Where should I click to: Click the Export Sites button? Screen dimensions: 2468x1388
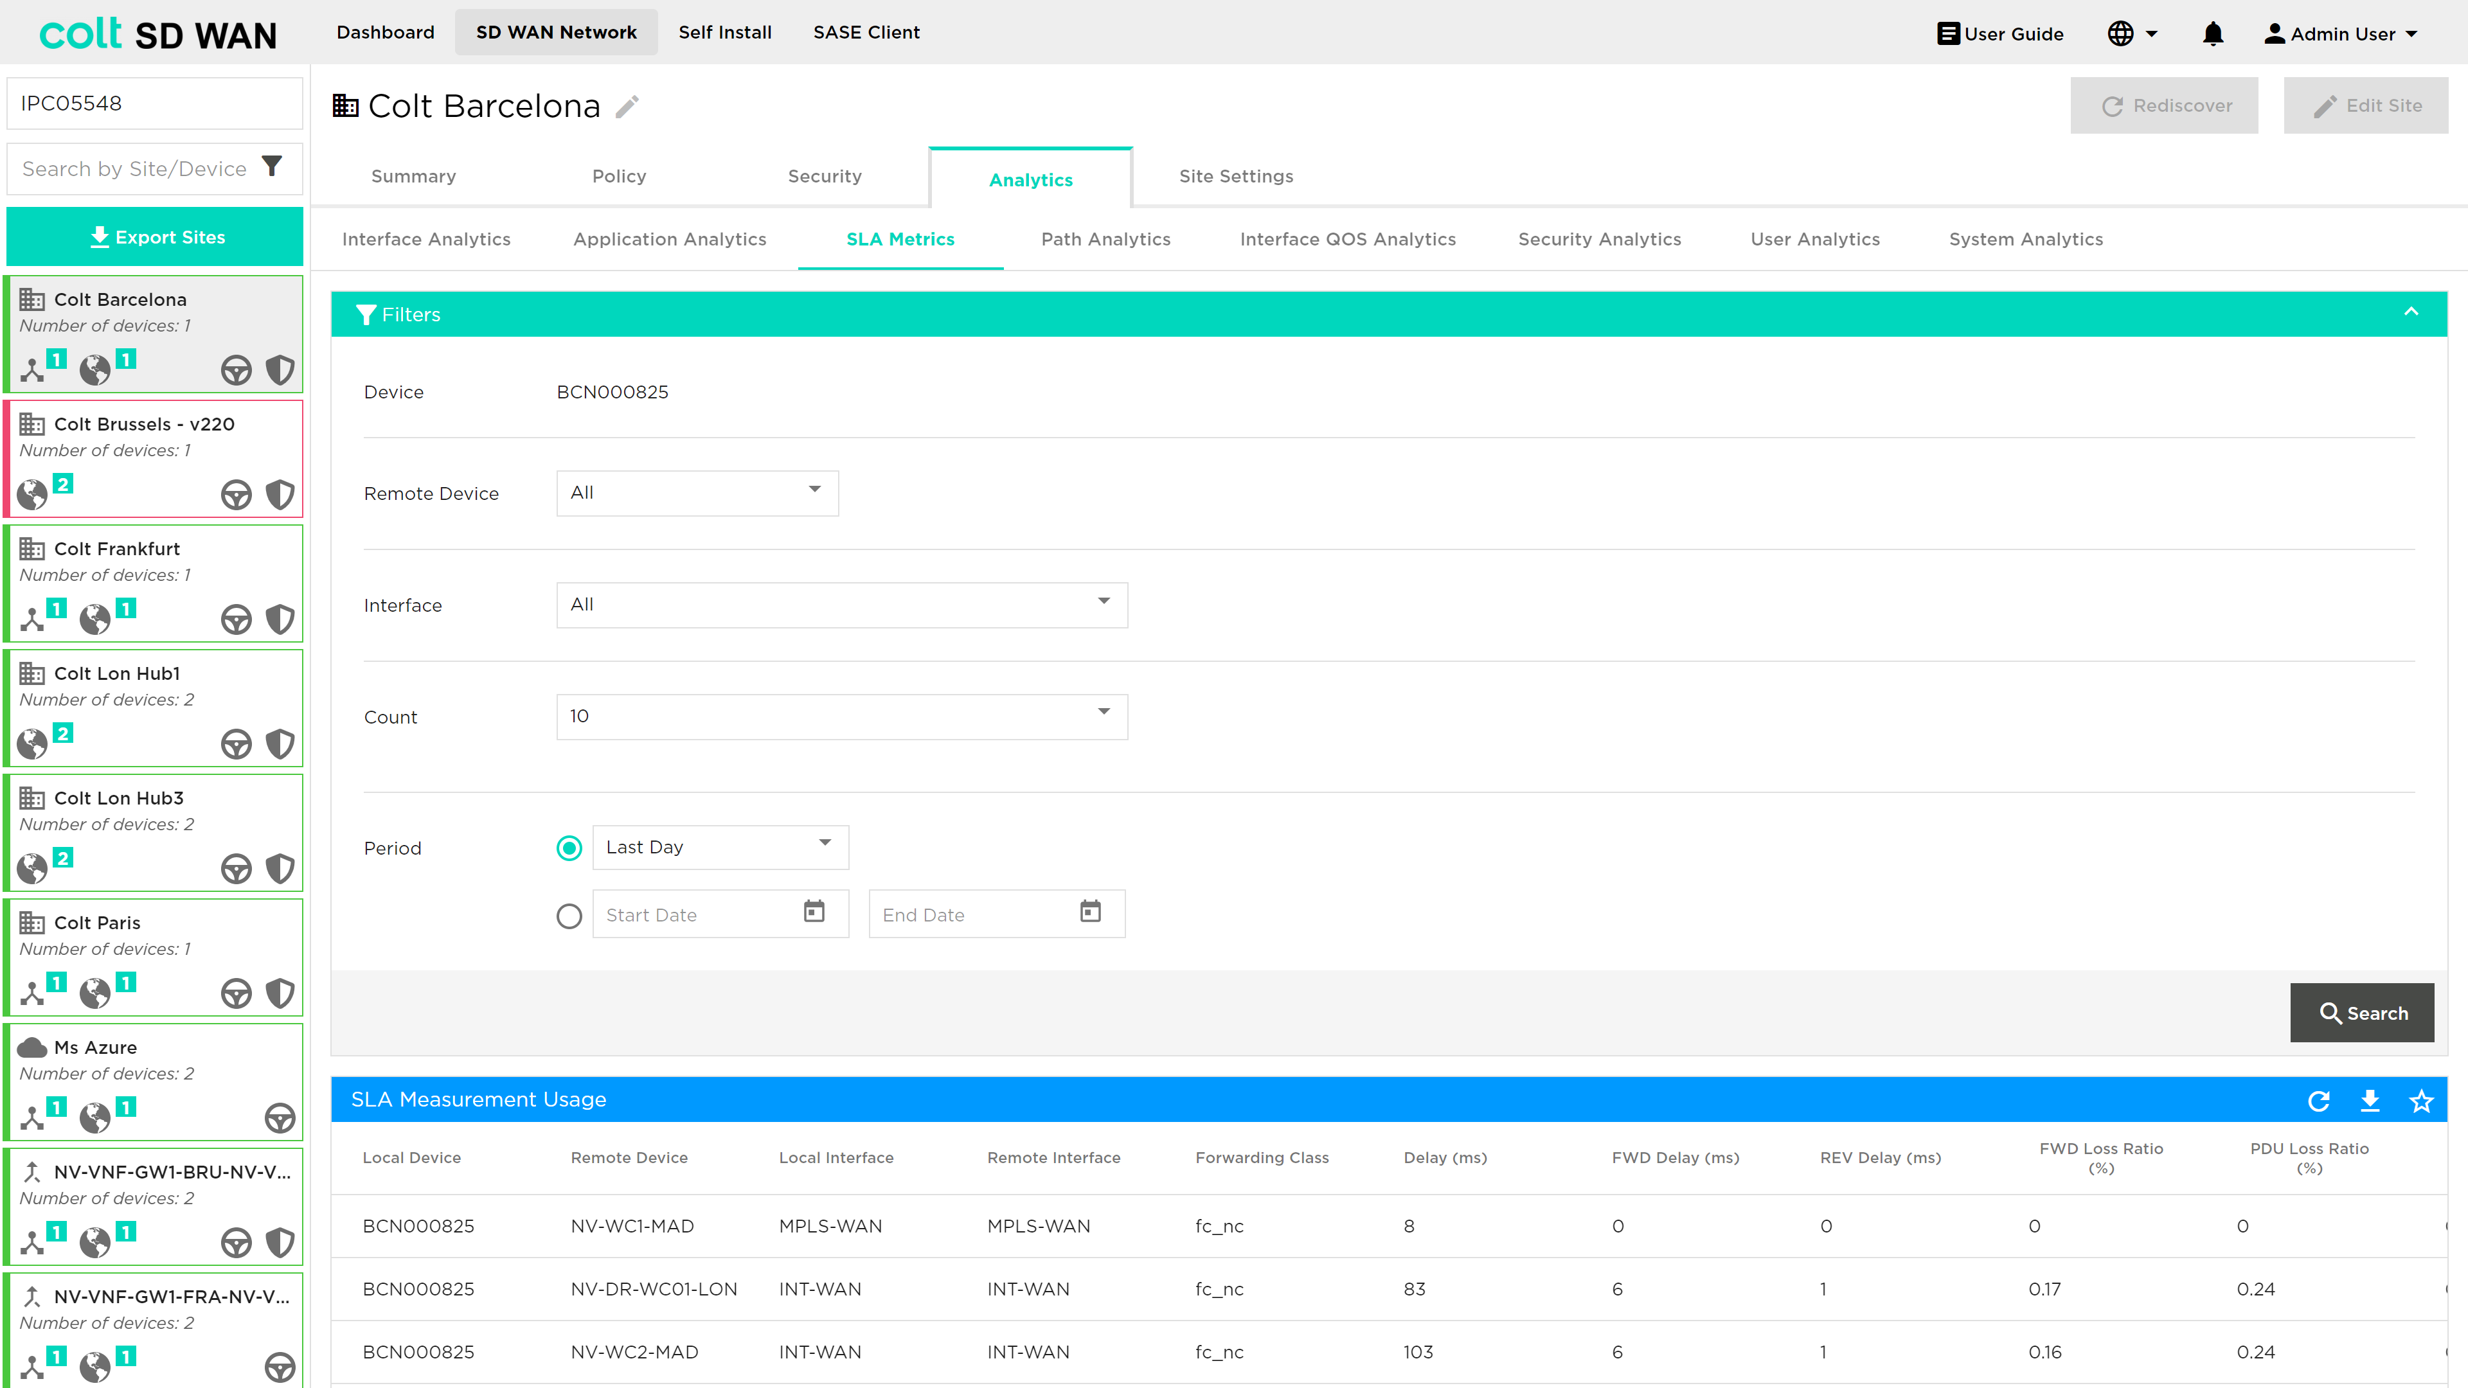(x=155, y=236)
